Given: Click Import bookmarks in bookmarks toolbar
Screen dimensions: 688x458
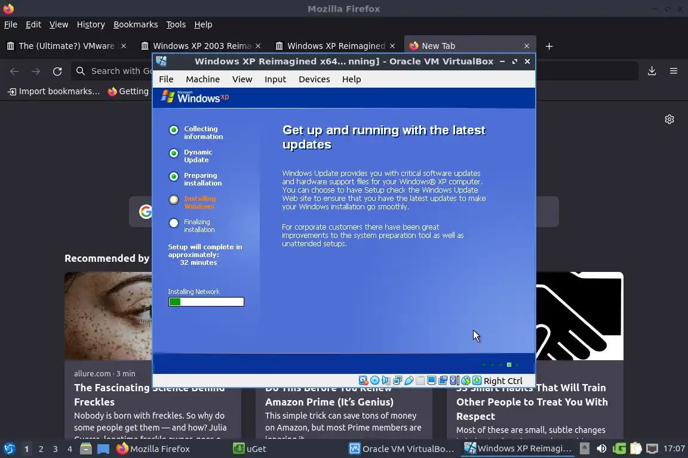Looking at the screenshot, I should pyautogui.click(x=54, y=91).
